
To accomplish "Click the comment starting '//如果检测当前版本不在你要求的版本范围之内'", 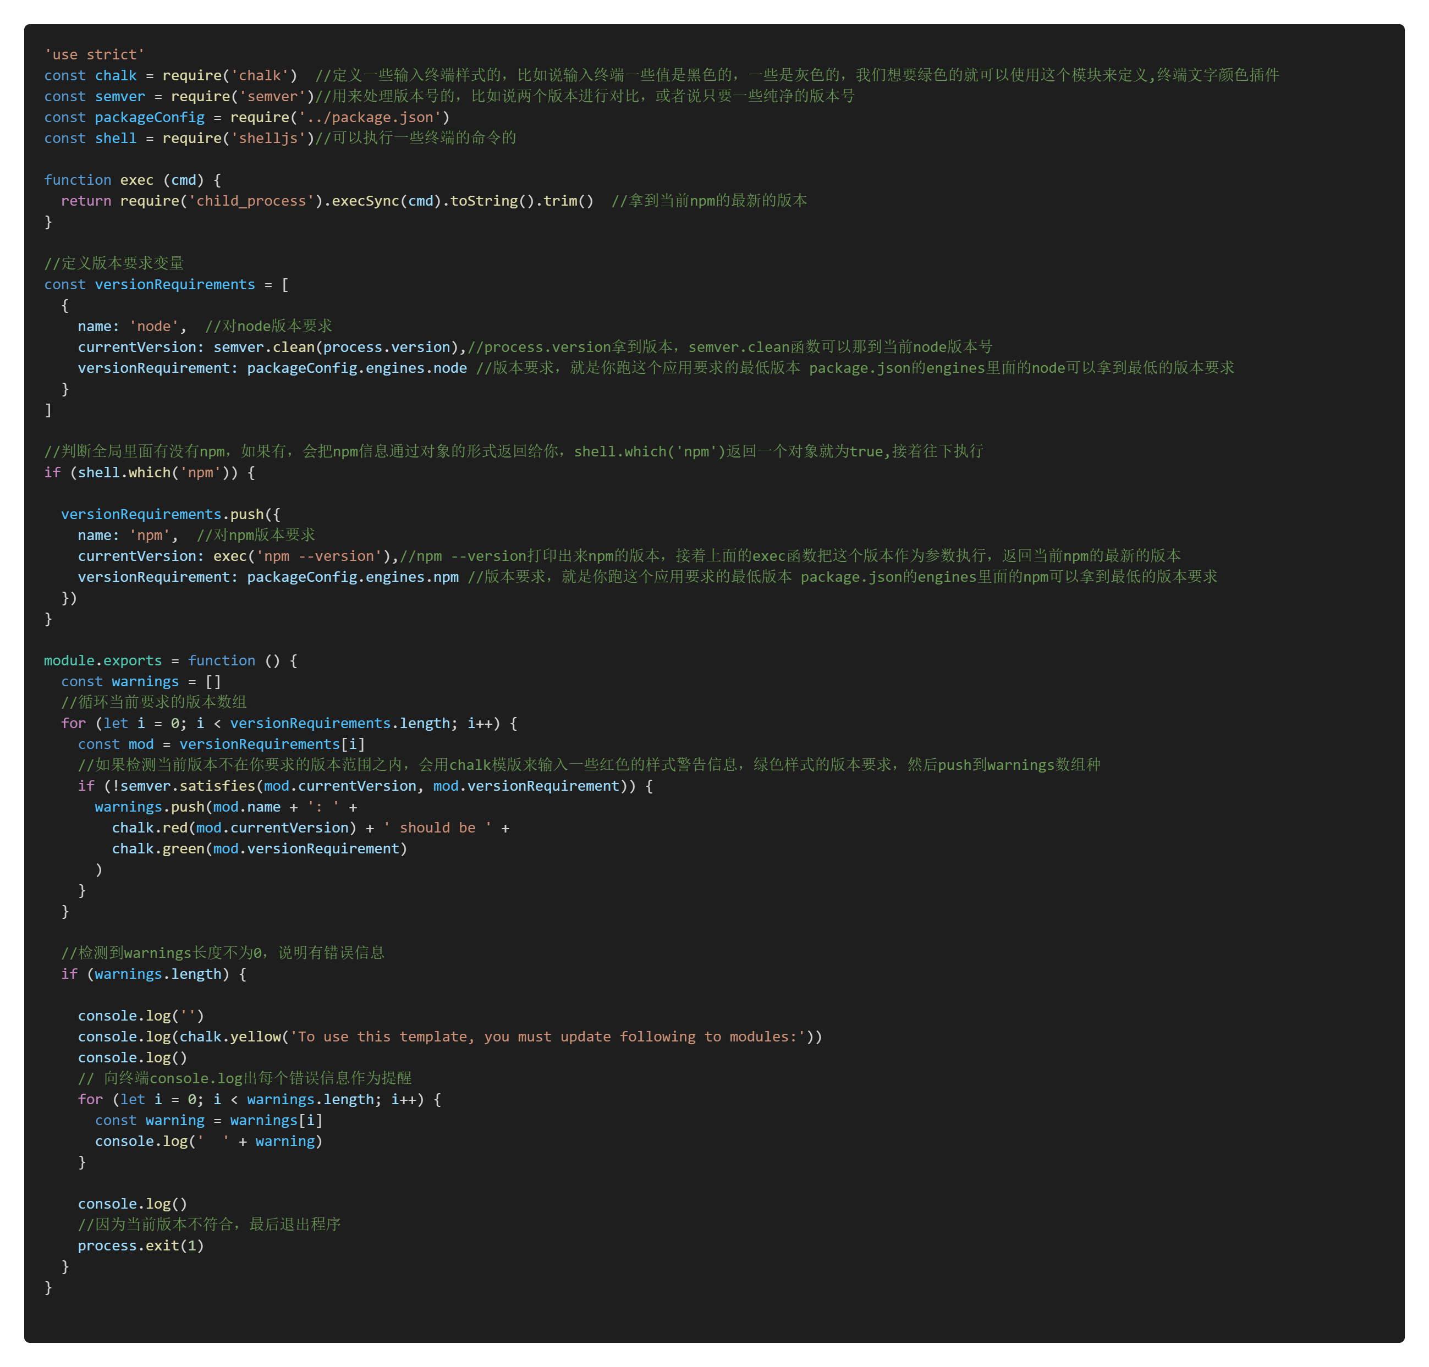I will (589, 765).
